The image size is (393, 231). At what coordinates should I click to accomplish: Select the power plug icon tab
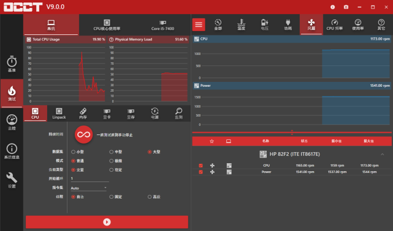pos(288,24)
